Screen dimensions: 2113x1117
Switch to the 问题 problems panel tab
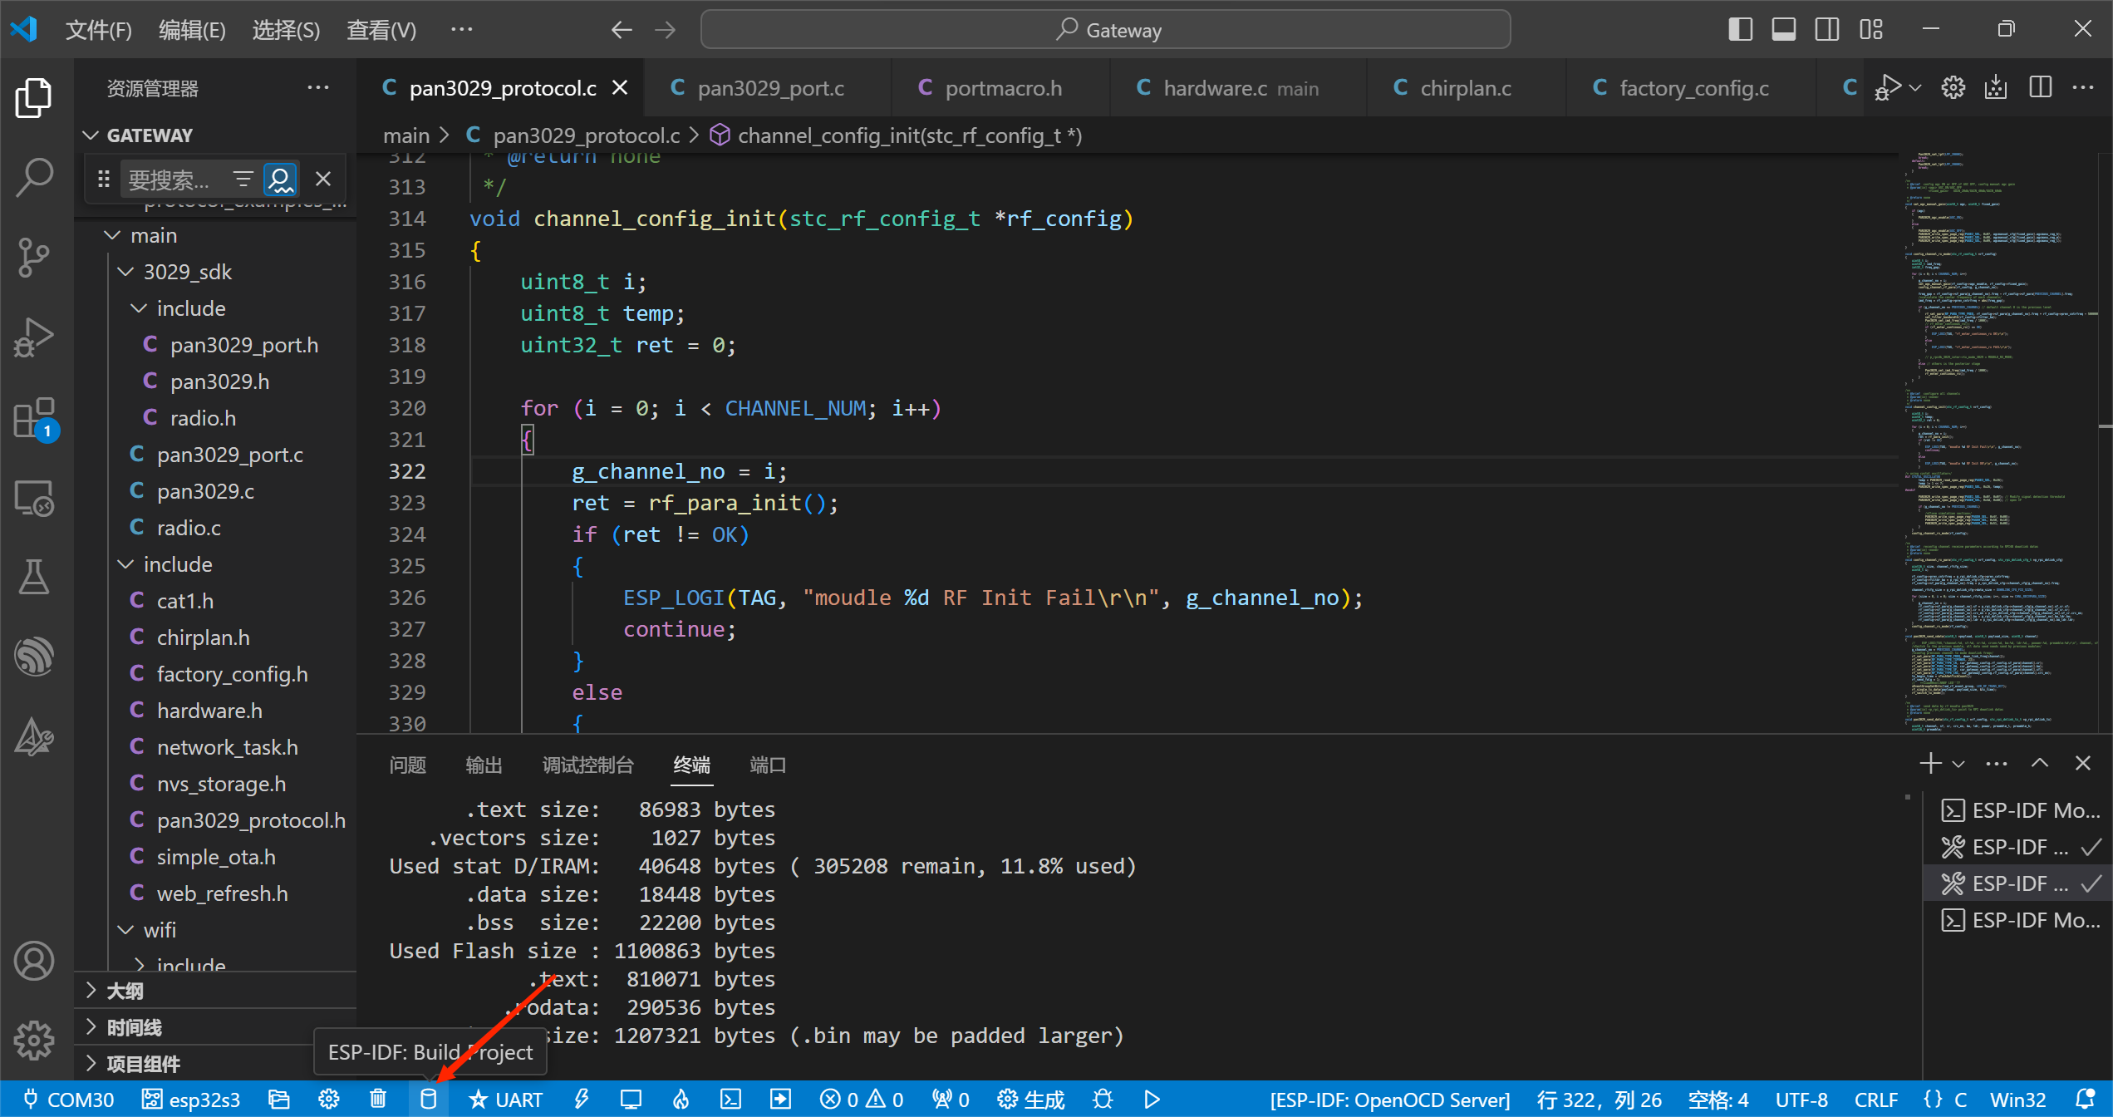[x=407, y=765]
